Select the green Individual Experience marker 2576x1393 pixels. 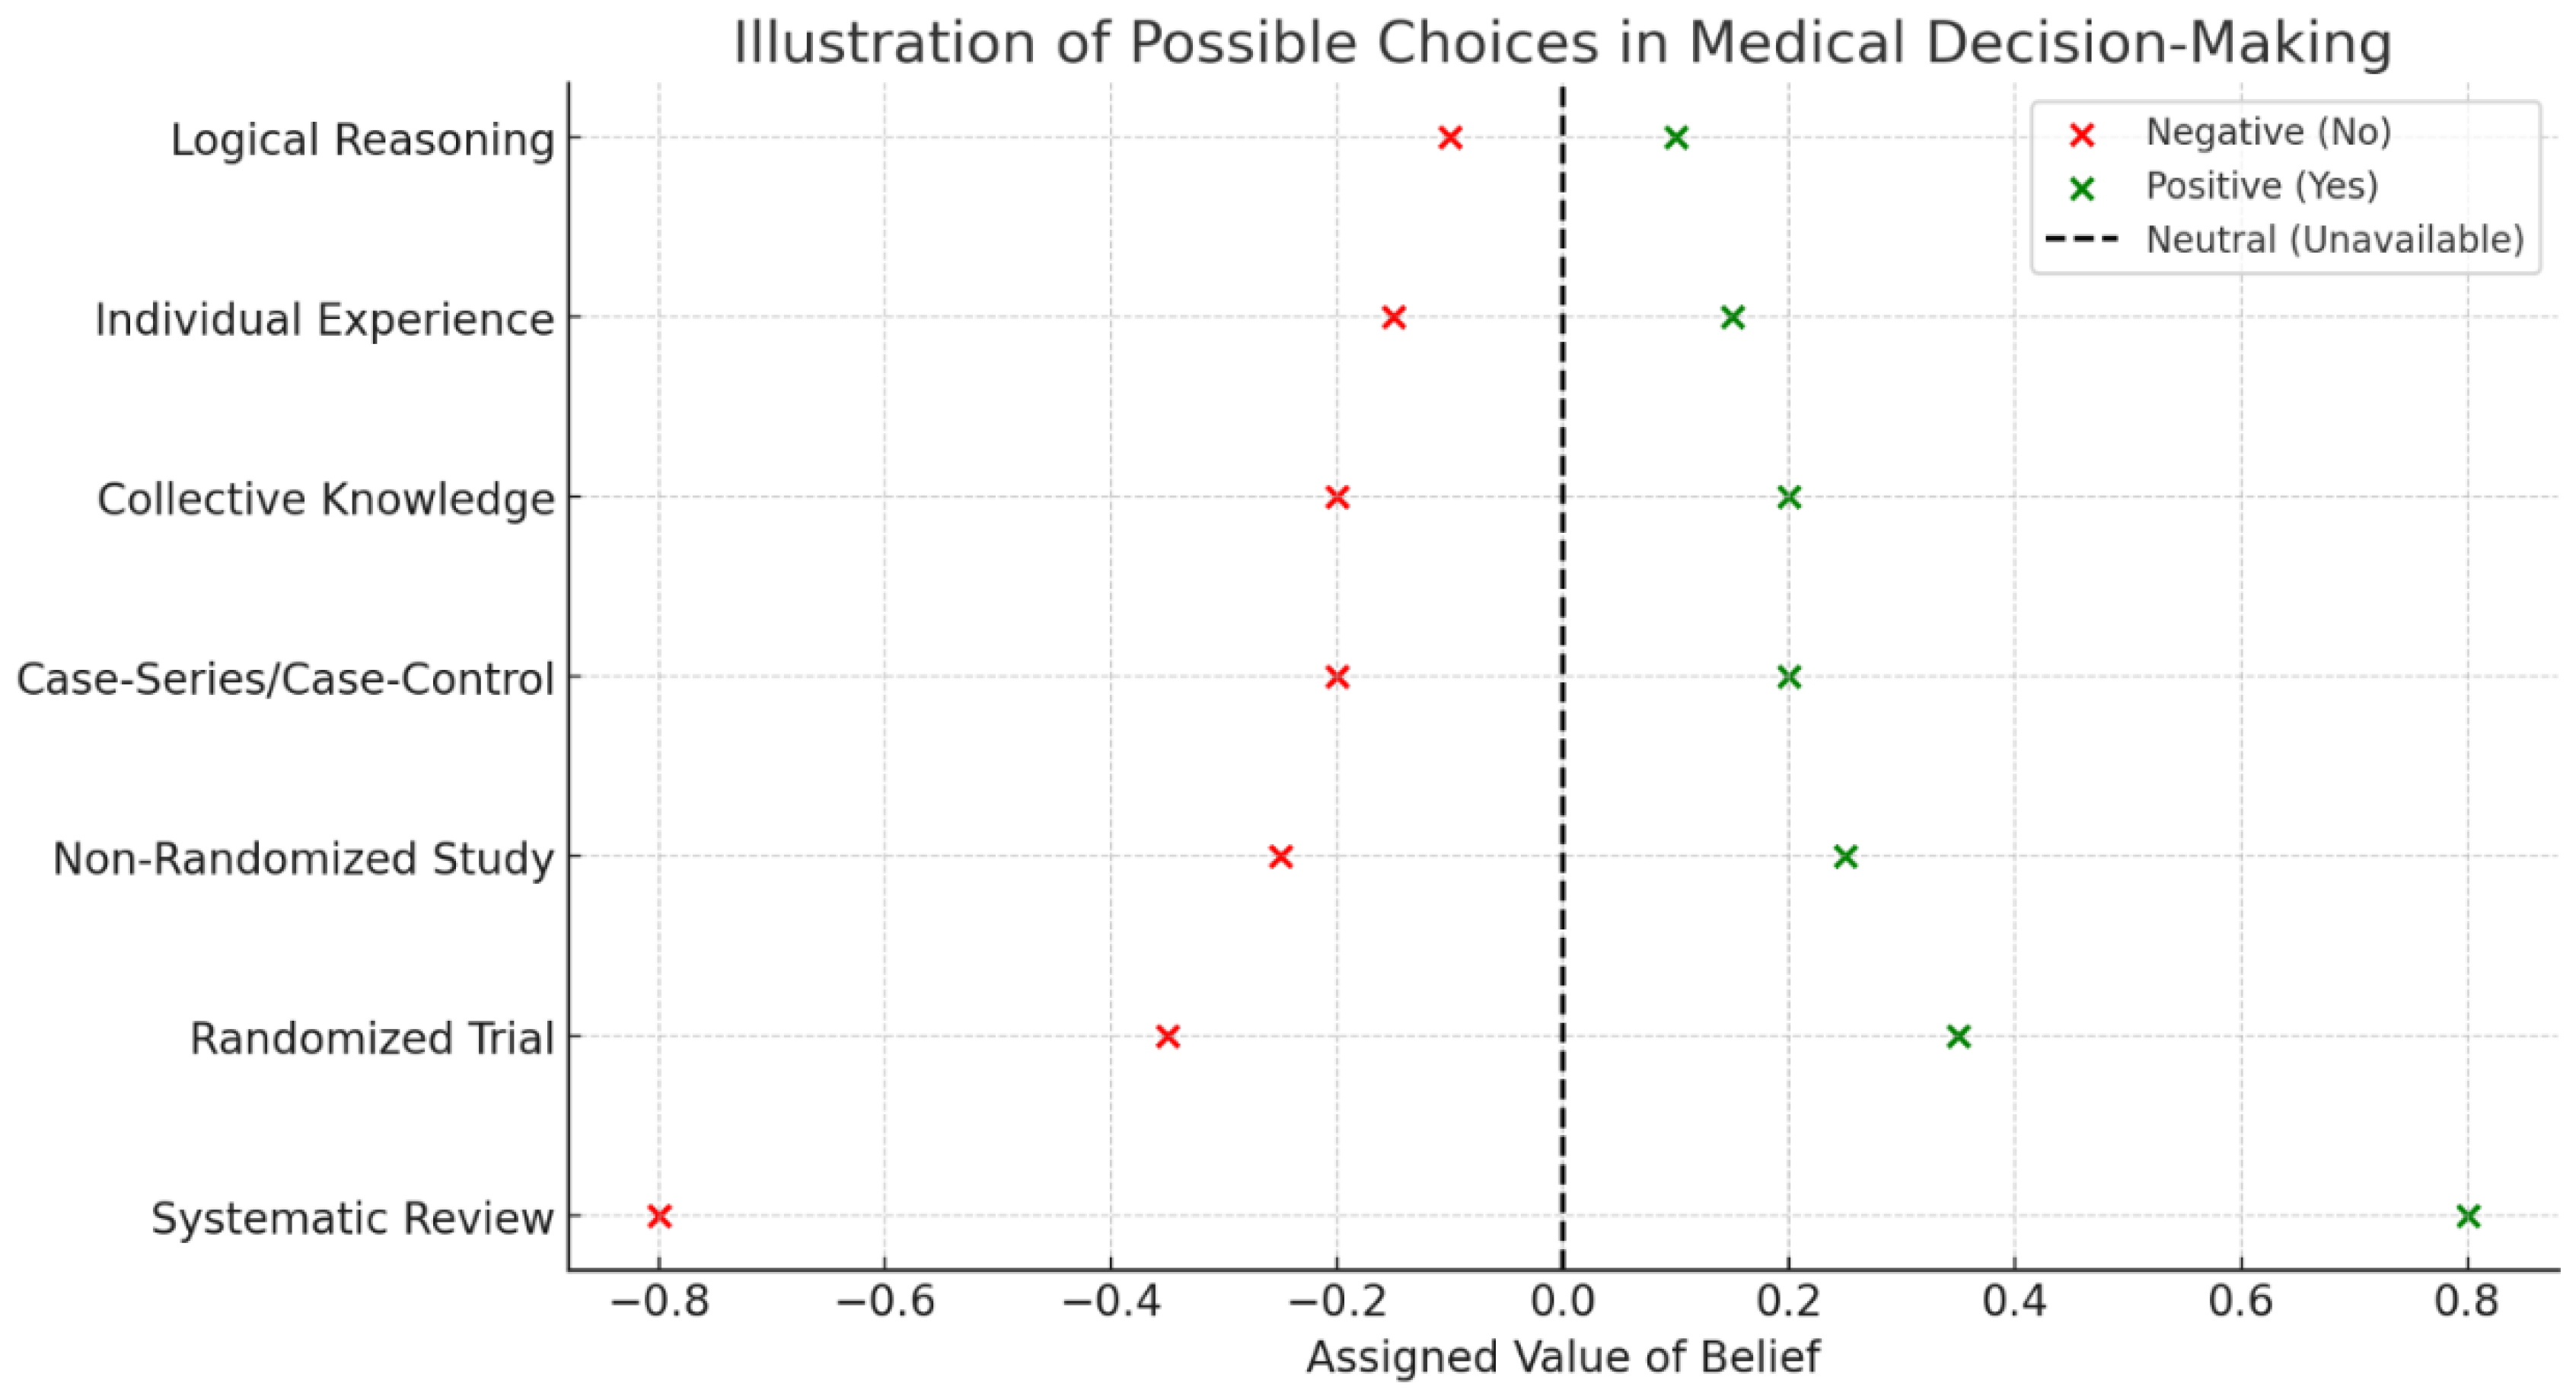point(1733,318)
